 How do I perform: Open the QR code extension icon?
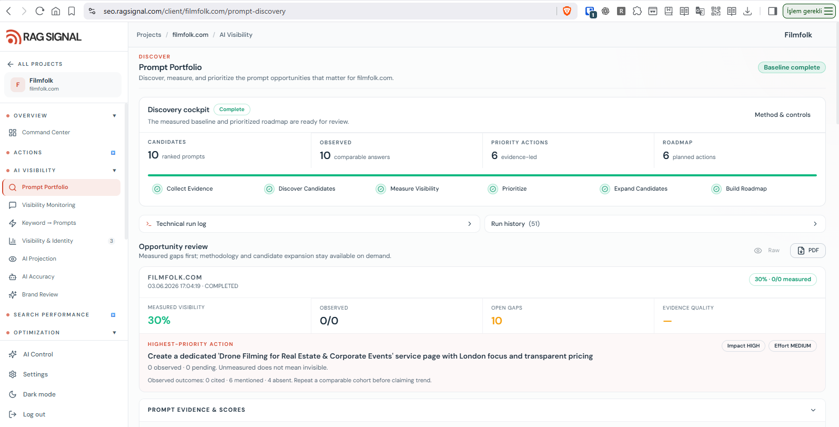pyautogui.click(x=716, y=11)
